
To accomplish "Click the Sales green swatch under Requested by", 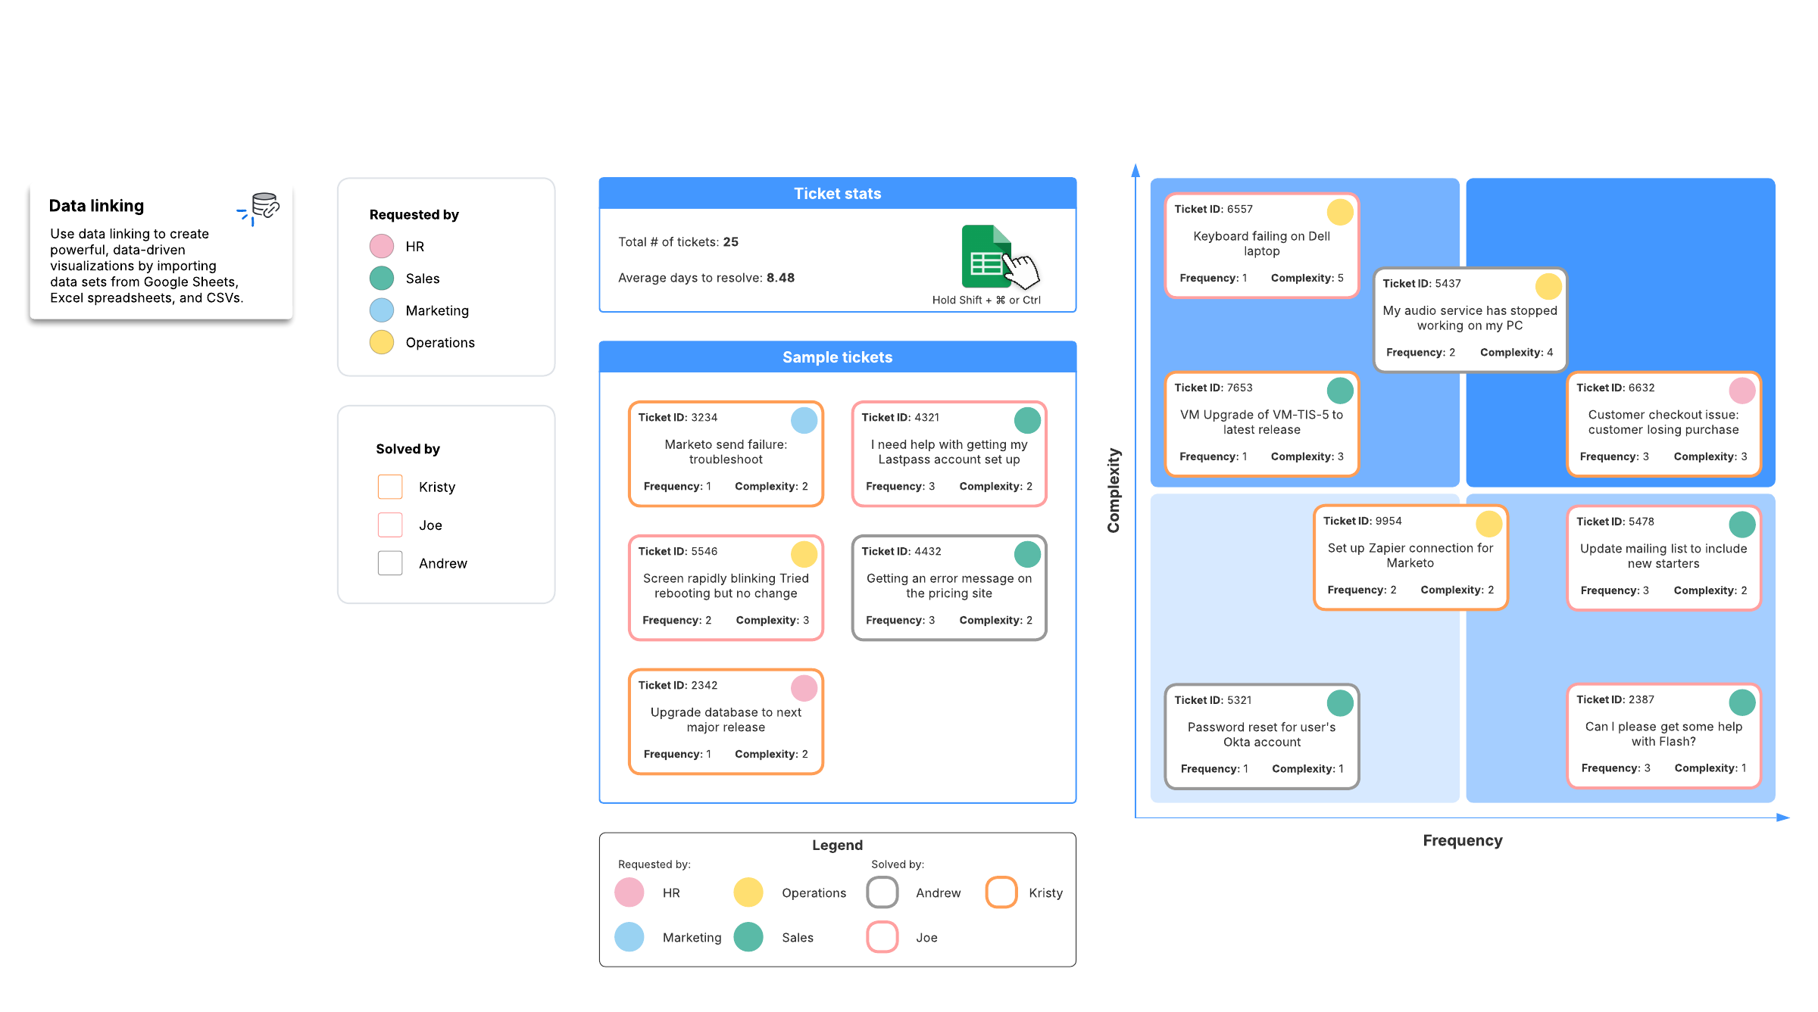I will pyautogui.click(x=382, y=279).
